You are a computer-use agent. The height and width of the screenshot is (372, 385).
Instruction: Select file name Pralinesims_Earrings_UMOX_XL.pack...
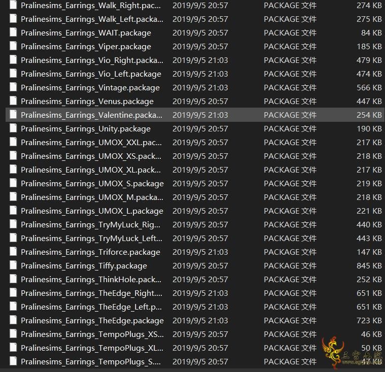[x=91, y=170]
